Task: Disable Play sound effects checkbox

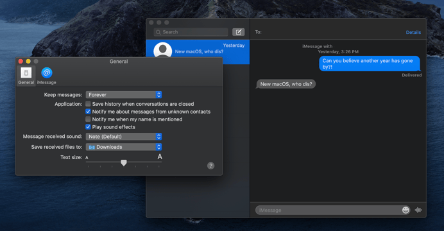Action: [88, 127]
